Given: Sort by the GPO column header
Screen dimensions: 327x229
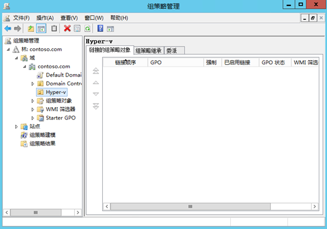Looking at the screenshot, I should [x=175, y=62].
